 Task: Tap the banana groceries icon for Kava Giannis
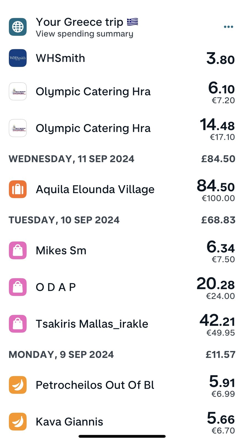coord(18,422)
